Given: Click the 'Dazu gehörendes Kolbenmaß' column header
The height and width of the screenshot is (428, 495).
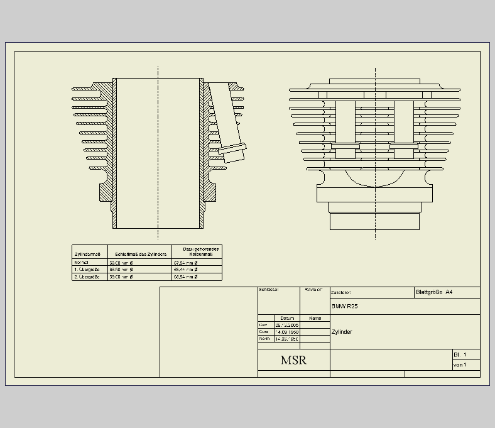Looking at the screenshot, I should [201, 252].
